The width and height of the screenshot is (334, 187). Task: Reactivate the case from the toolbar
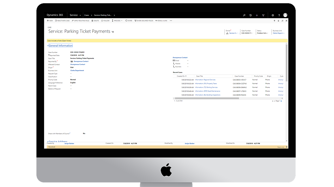pos(62,21)
